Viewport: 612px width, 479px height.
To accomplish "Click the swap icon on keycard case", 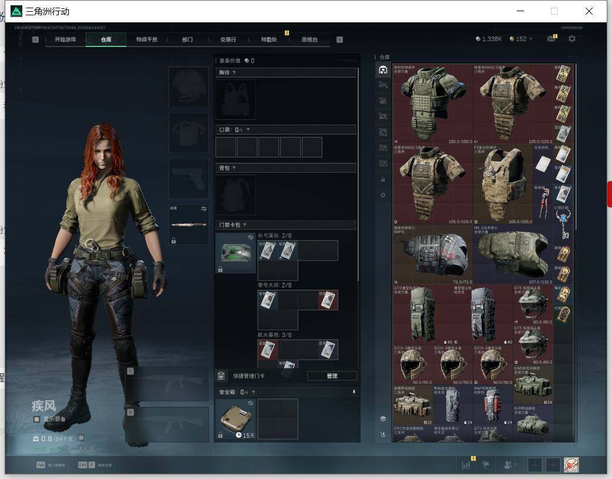I will (250, 237).
